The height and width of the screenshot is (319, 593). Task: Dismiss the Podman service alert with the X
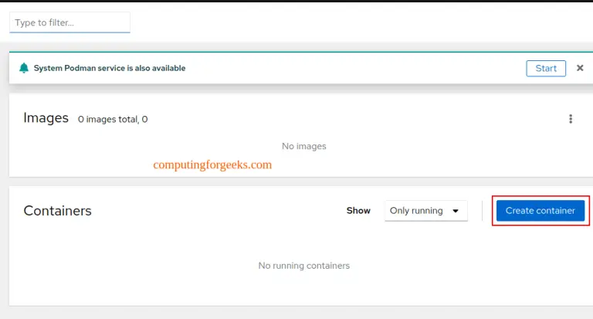pos(580,68)
